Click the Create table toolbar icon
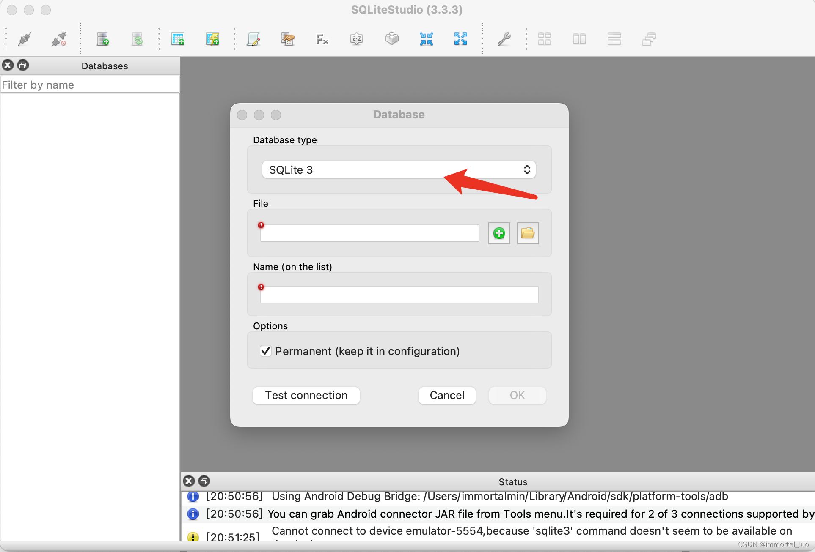This screenshot has height=552, width=815. tap(178, 39)
